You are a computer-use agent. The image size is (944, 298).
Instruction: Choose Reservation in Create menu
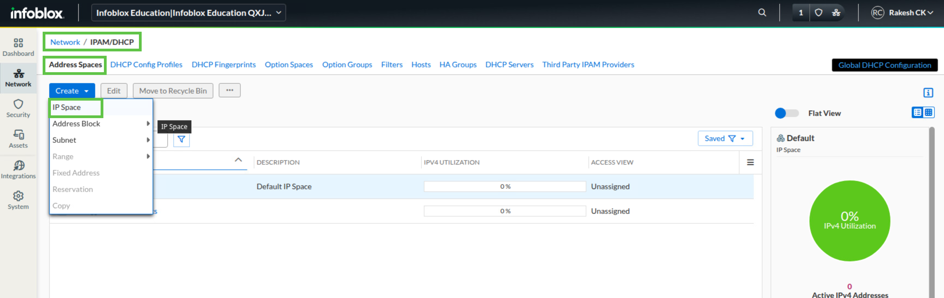pyautogui.click(x=101, y=189)
